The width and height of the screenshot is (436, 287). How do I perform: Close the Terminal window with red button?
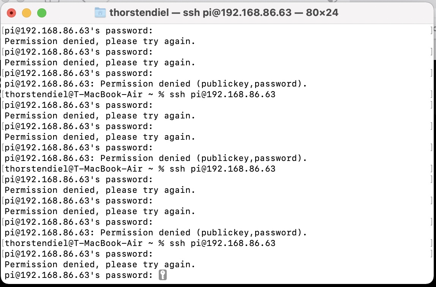pyautogui.click(x=12, y=13)
